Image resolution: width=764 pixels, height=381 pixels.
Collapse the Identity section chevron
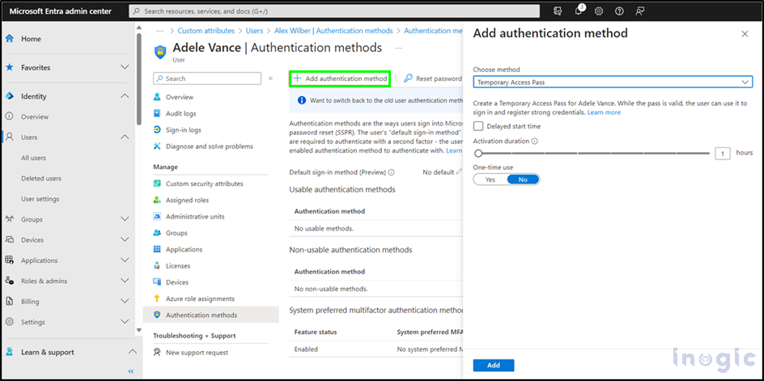coord(125,96)
